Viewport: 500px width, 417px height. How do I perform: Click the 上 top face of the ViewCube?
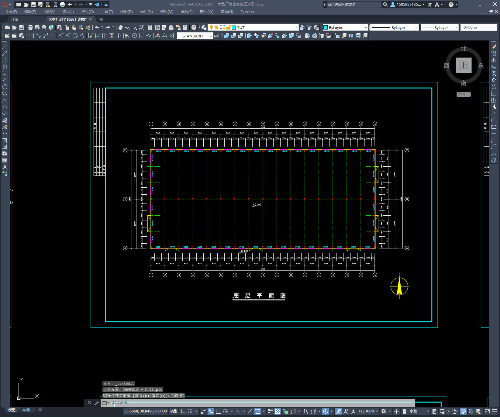pyautogui.click(x=464, y=65)
